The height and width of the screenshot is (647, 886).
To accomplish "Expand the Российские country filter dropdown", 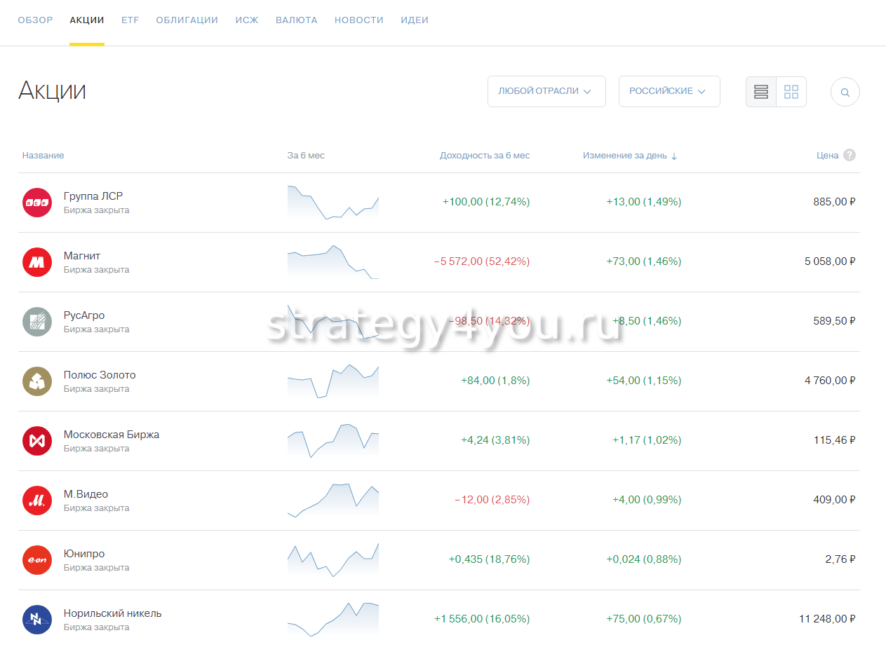I will (669, 91).
